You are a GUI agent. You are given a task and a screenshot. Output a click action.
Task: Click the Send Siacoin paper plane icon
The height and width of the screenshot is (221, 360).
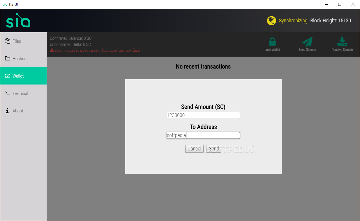tap(307, 42)
